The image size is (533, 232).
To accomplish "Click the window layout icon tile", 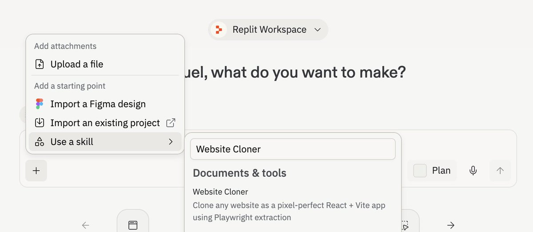I will [x=133, y=221].
